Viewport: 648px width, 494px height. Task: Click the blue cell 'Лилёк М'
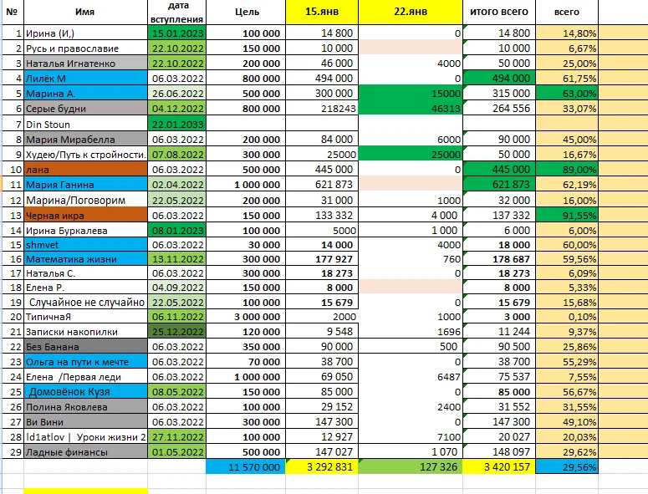point(85,78)
